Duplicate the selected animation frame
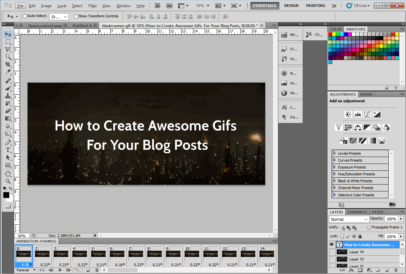 [x=88, y=270]
